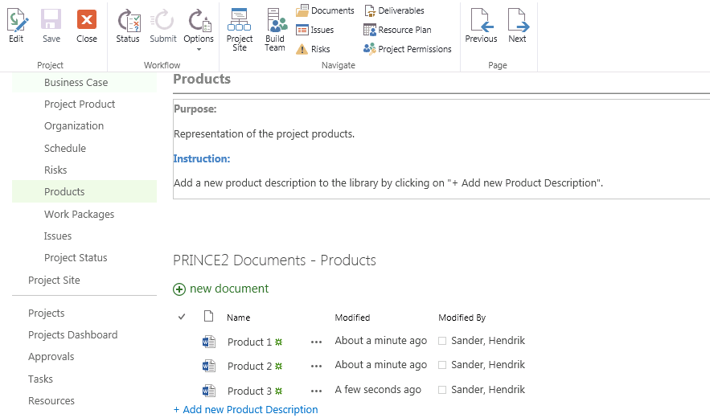
Task: Open Organization in the sidebar
Action: click(74, 126)
